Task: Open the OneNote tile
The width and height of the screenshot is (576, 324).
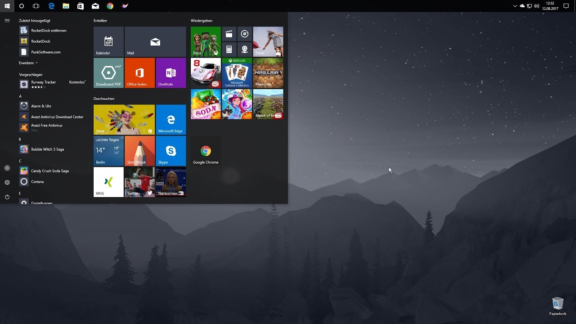Action: click(x=171, y=73)
